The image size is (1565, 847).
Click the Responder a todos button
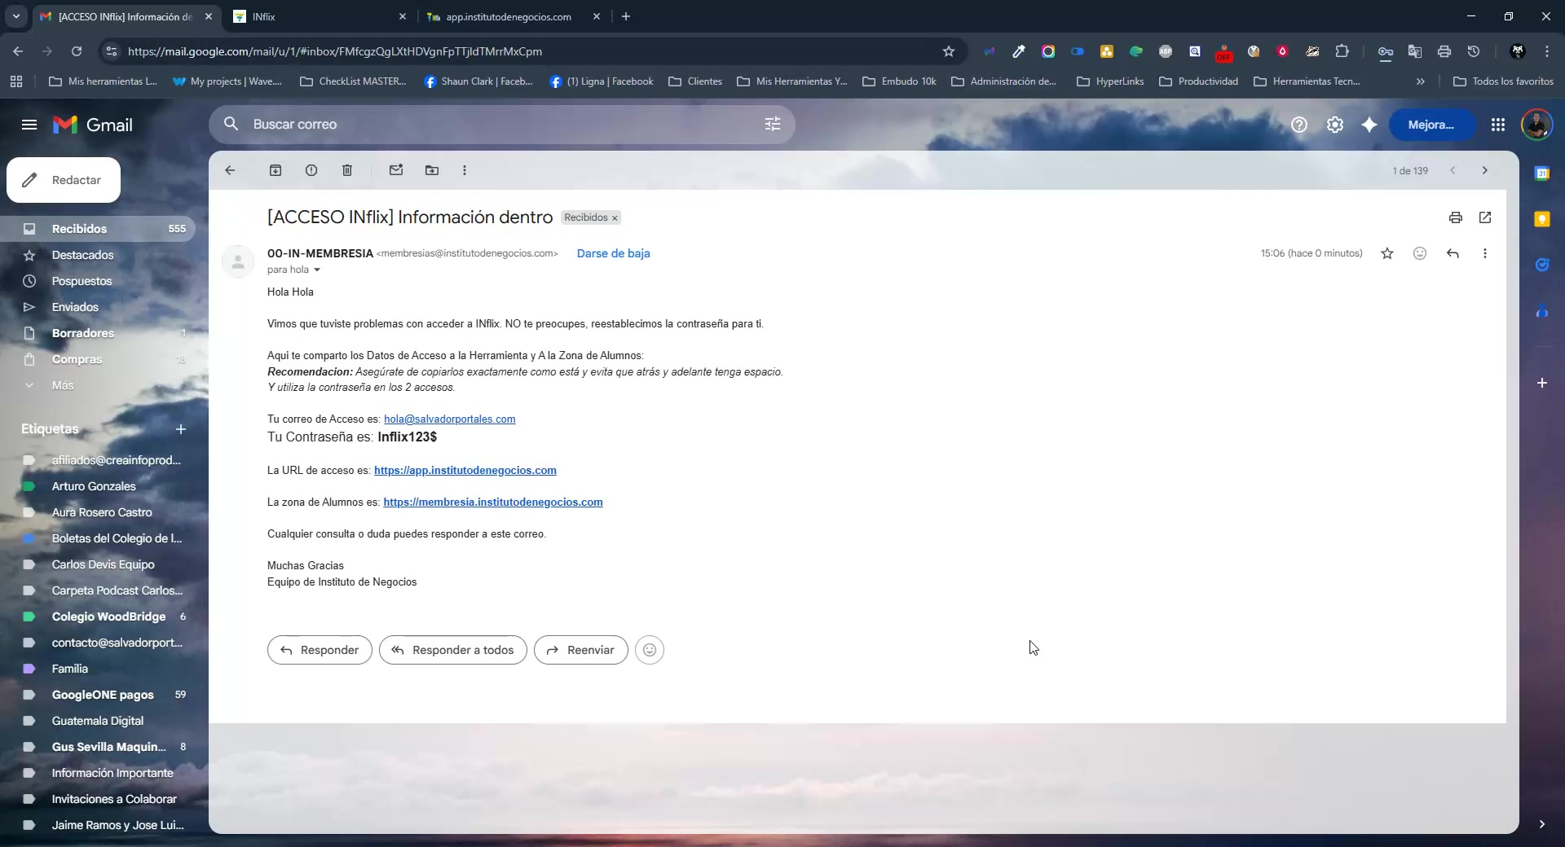[x=453, y=650]
